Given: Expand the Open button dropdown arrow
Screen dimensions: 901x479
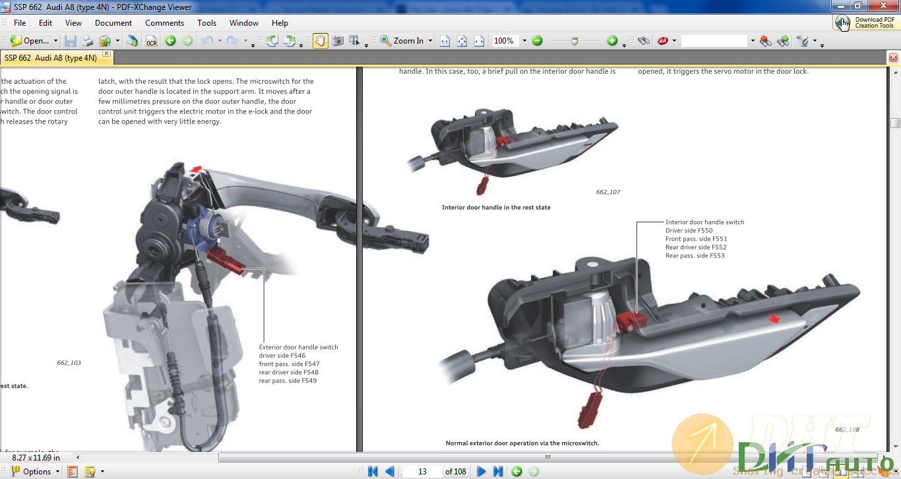Looking at the screenshot, I should [55, 41].
